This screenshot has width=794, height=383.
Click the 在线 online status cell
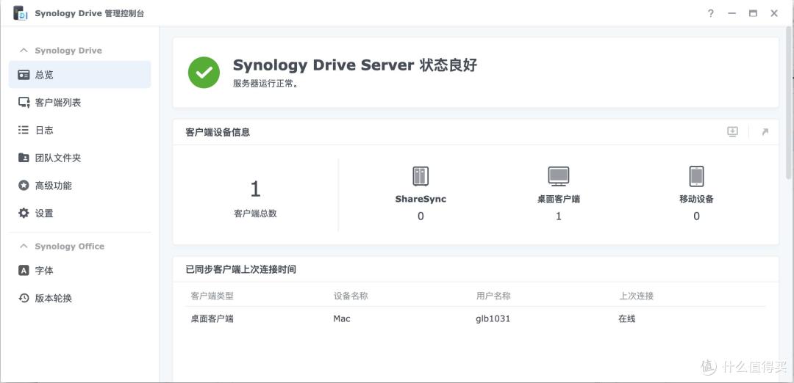(x=627, y=319)
